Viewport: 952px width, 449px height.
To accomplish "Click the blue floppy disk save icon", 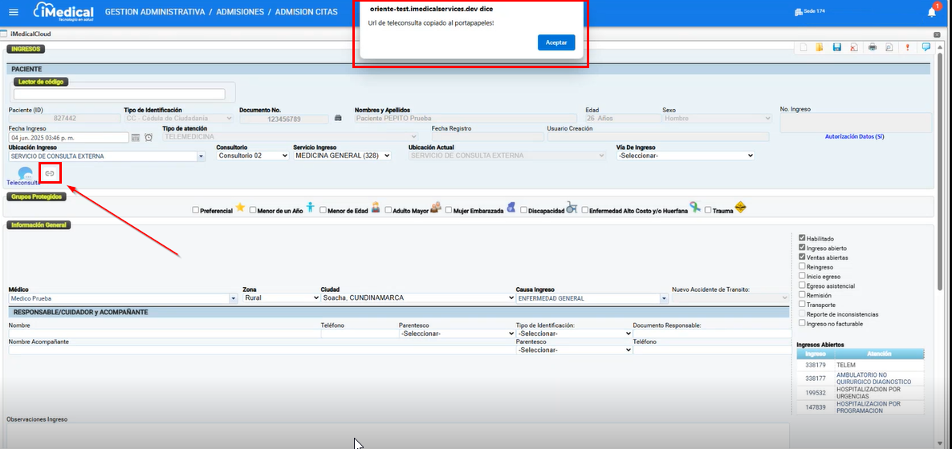I will coord(836,47).
